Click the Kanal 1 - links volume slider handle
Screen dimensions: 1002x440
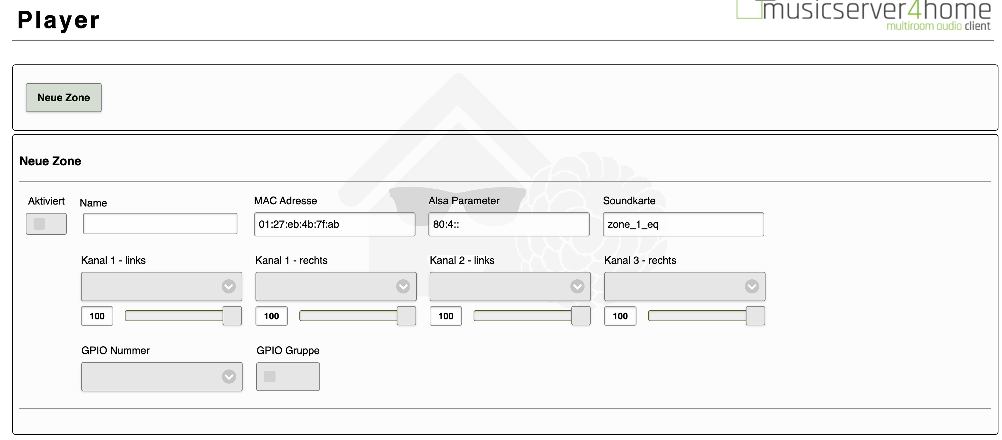click(232, 315)
